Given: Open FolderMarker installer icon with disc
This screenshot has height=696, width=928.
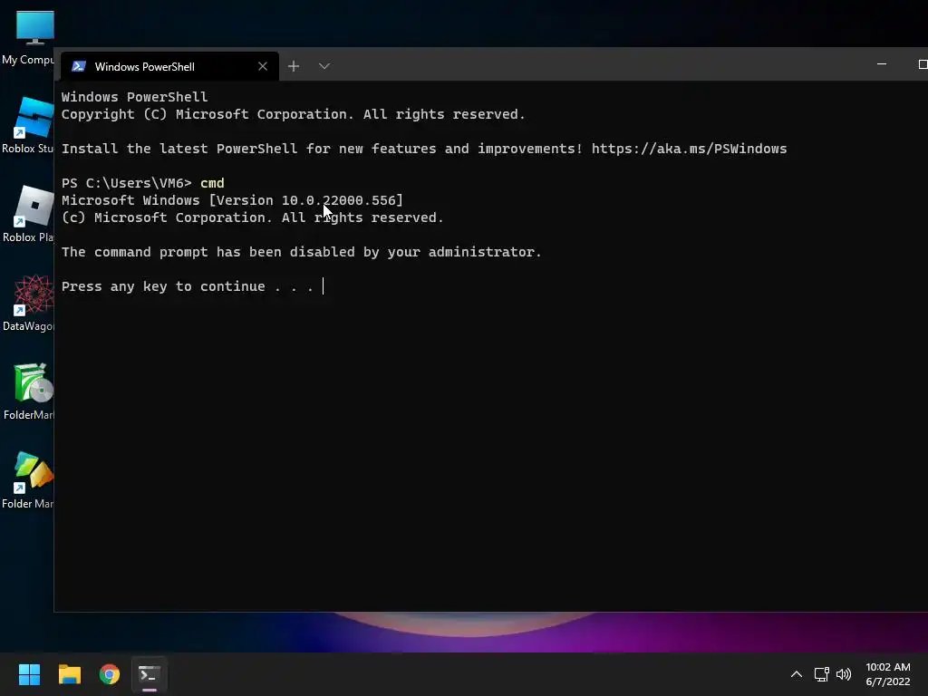Looking at the screenshot, I should point(28,391).
